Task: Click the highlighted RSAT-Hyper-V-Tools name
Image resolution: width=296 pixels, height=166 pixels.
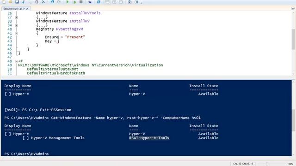Action: (x=149, y=138)
